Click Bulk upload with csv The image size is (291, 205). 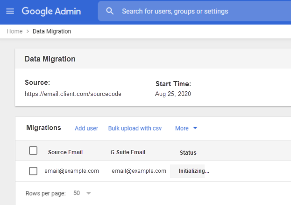[x=135, y=128]
